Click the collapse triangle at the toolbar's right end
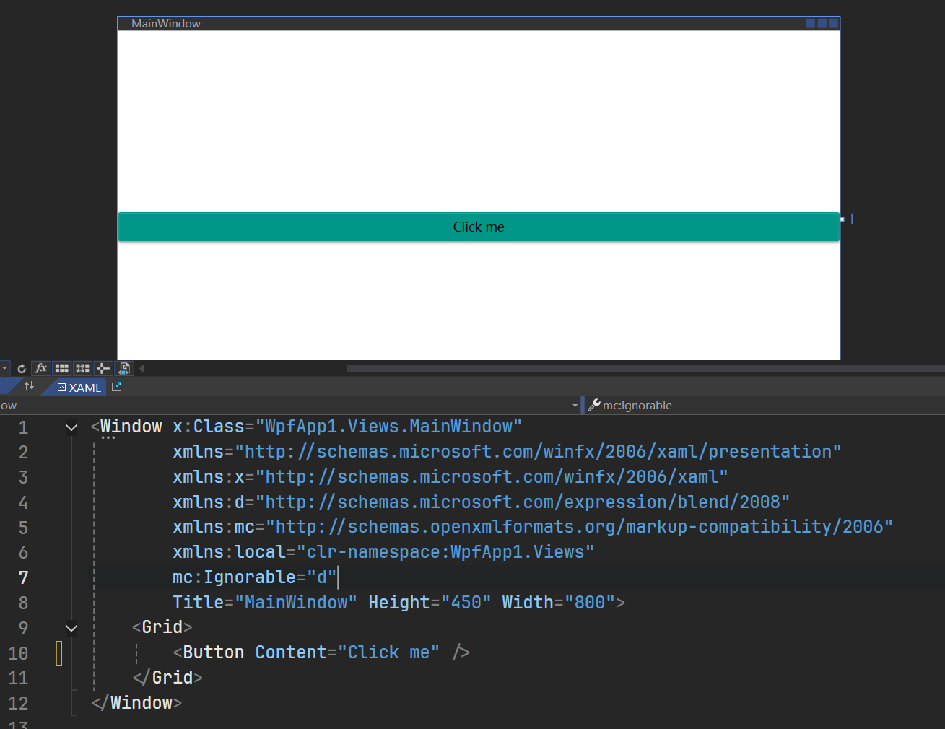Viewport: 945px width, 729px height. coord(141,368)
